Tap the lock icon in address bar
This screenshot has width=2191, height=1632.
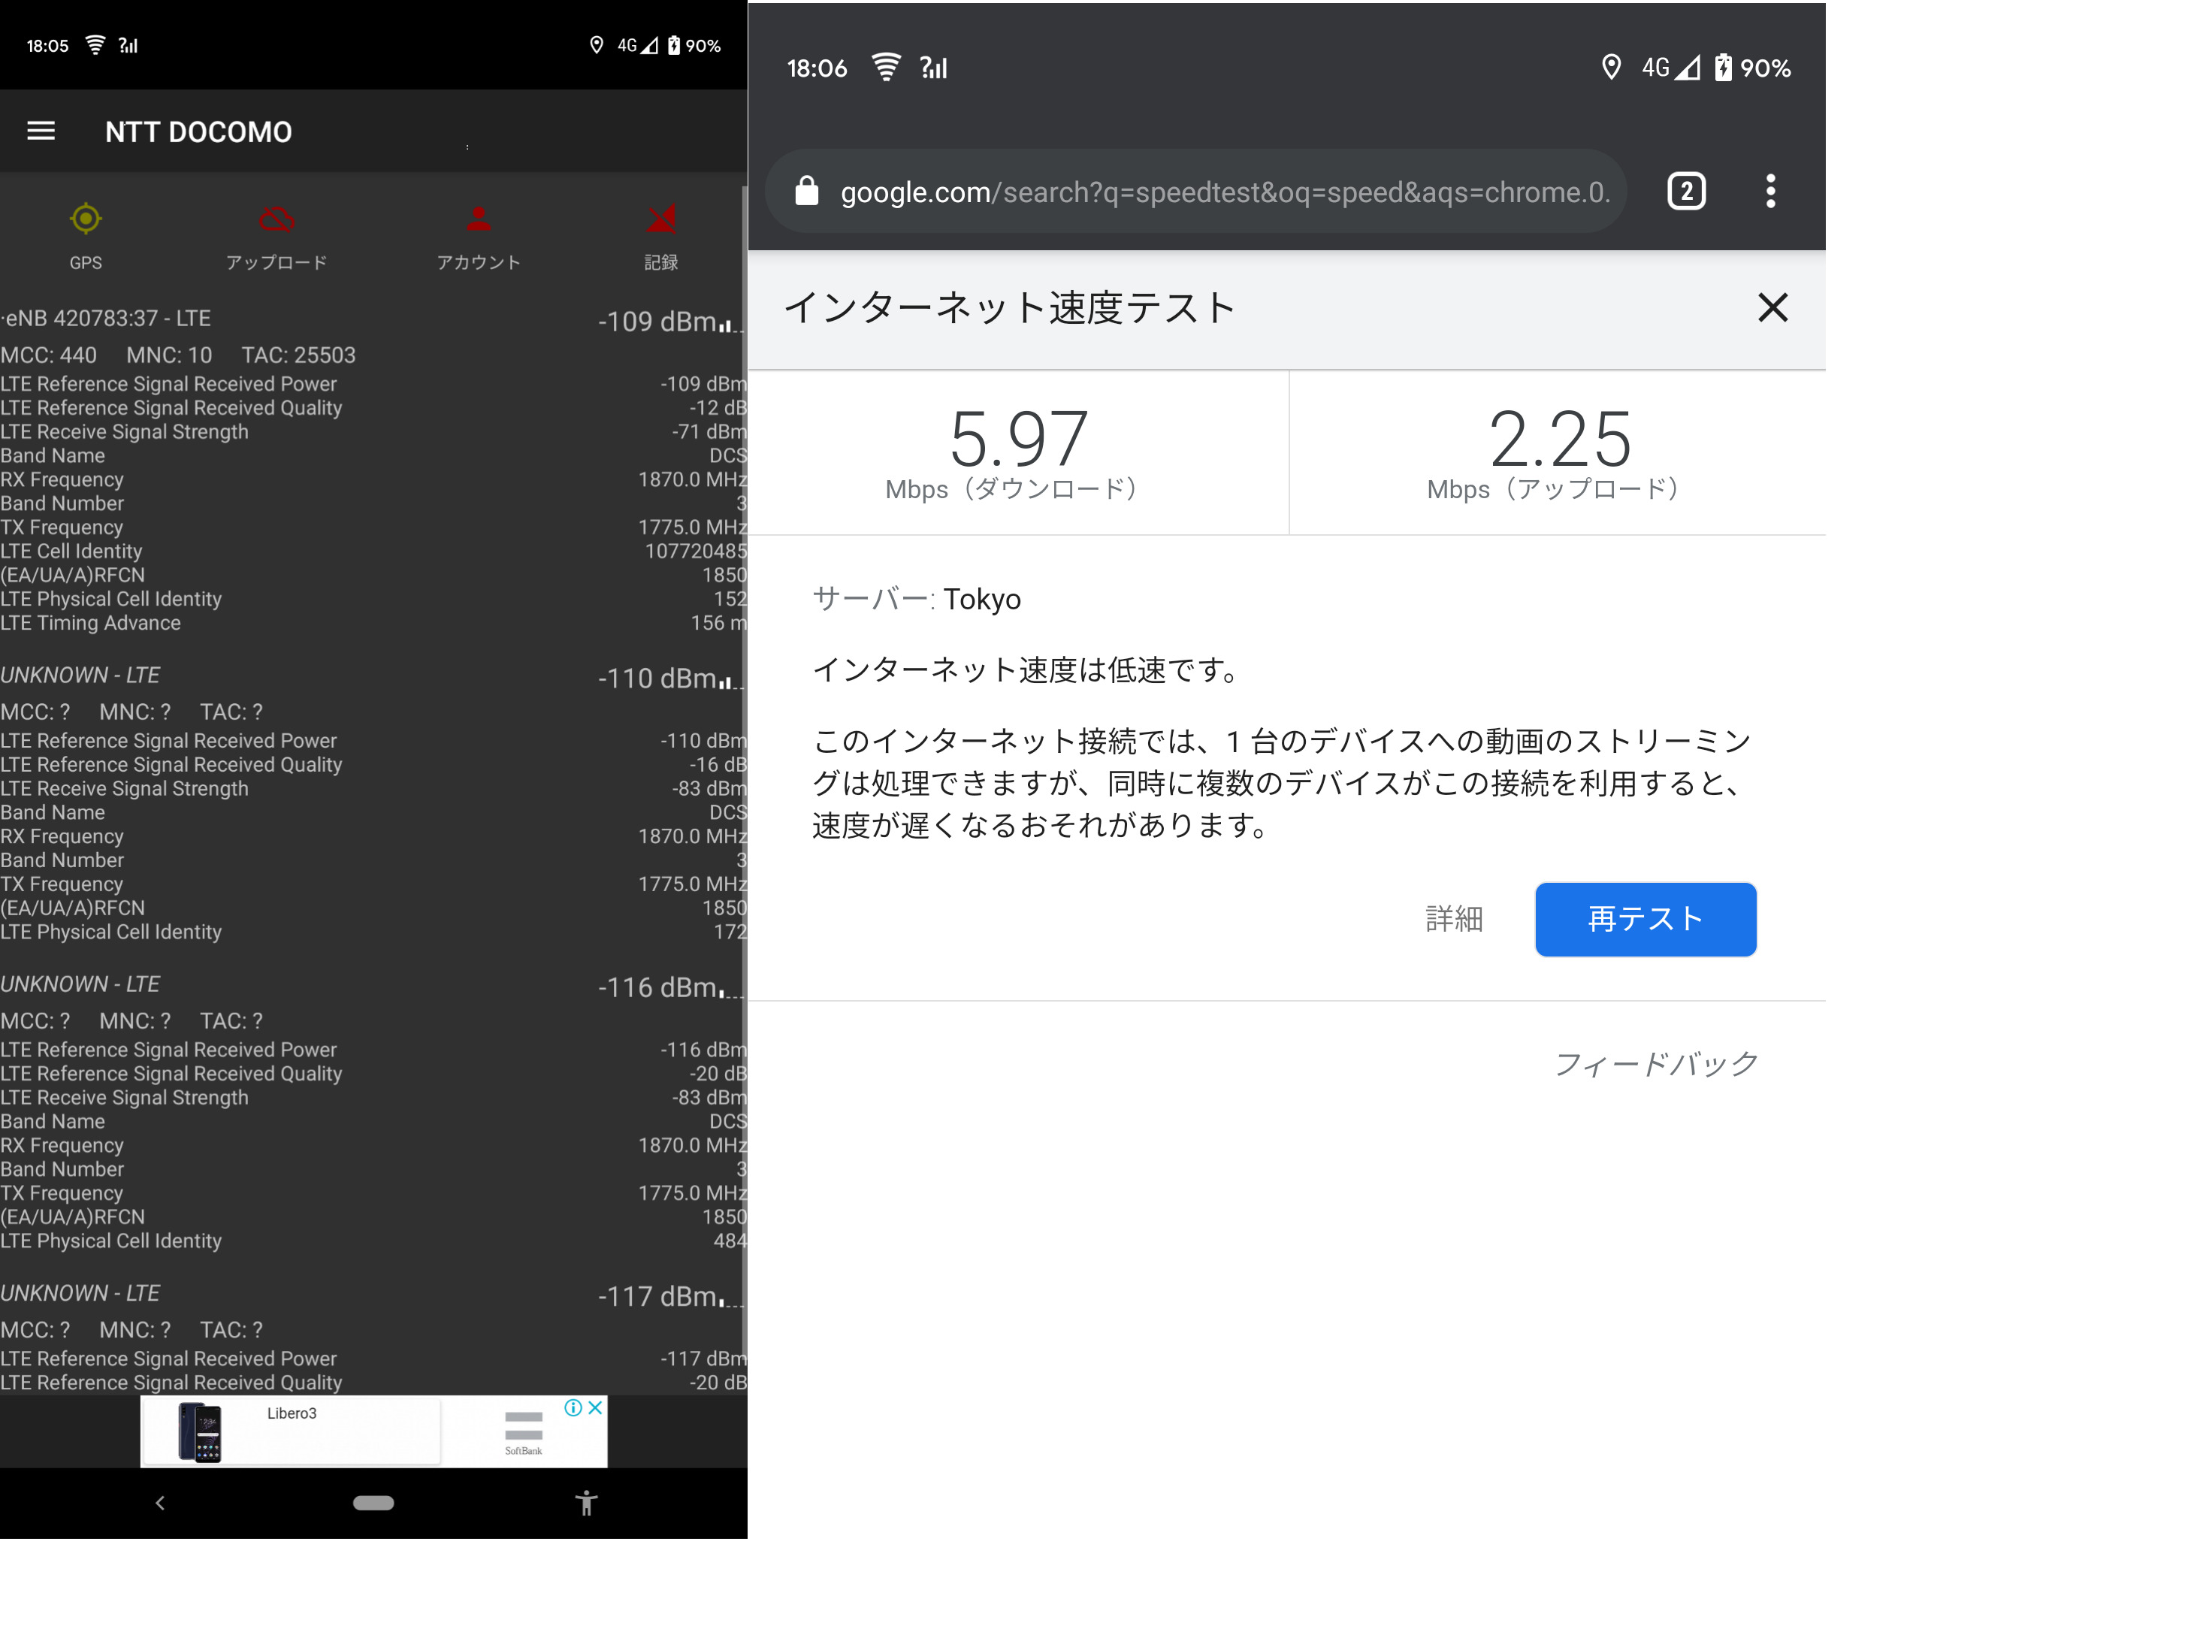(x=806, y=191)
